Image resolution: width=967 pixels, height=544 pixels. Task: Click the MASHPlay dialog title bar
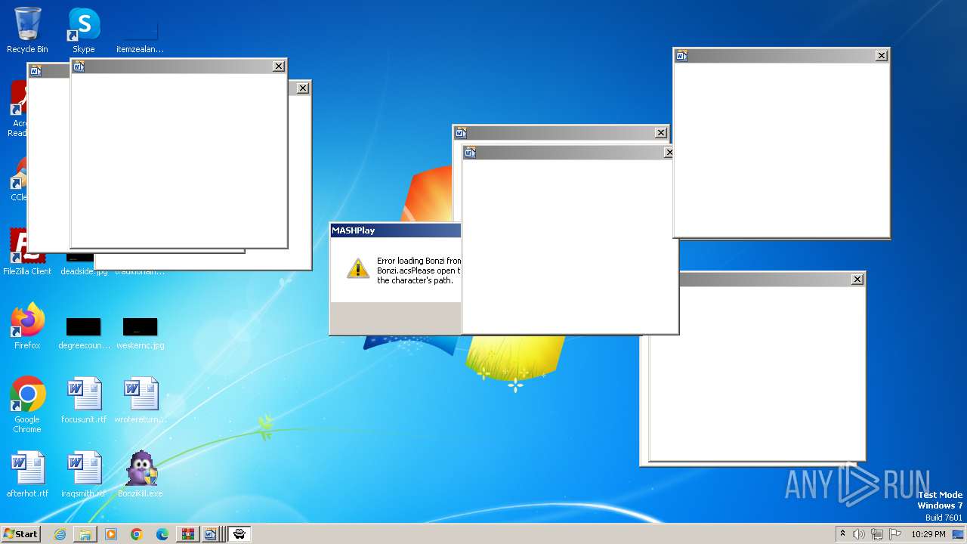(x=395, y=230)
